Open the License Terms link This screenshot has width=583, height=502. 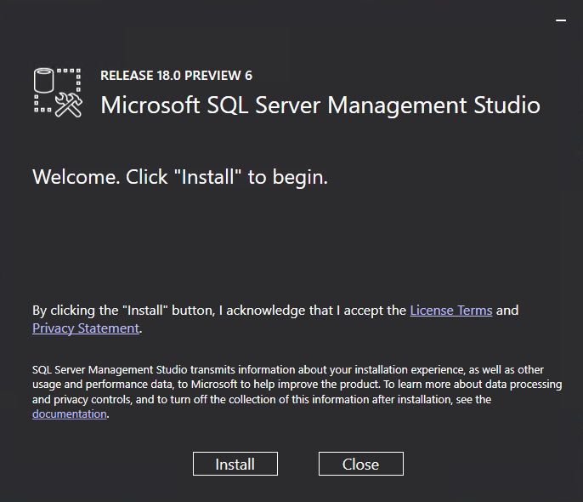pos(451,311)
